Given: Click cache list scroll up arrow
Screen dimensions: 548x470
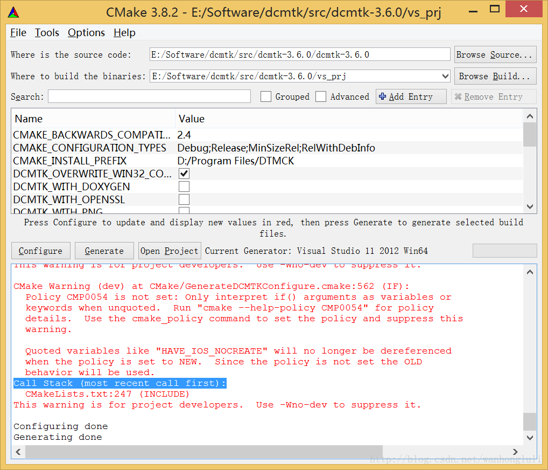Looking at the screenshot, I should click(530, 116).
